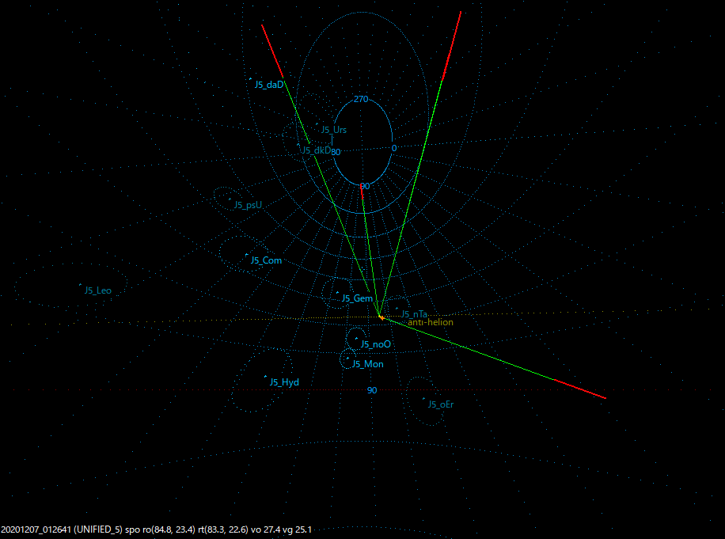Click the (UNIFIED_5) text in status line

coord(98,530)
